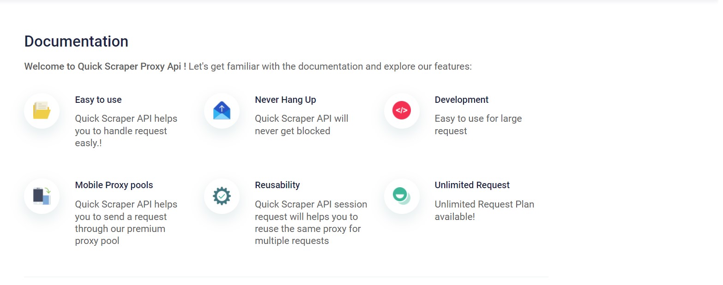Click the green Unlimited Request icon
This screenshot has width=723, height=285.
click(x=402, y=196)
